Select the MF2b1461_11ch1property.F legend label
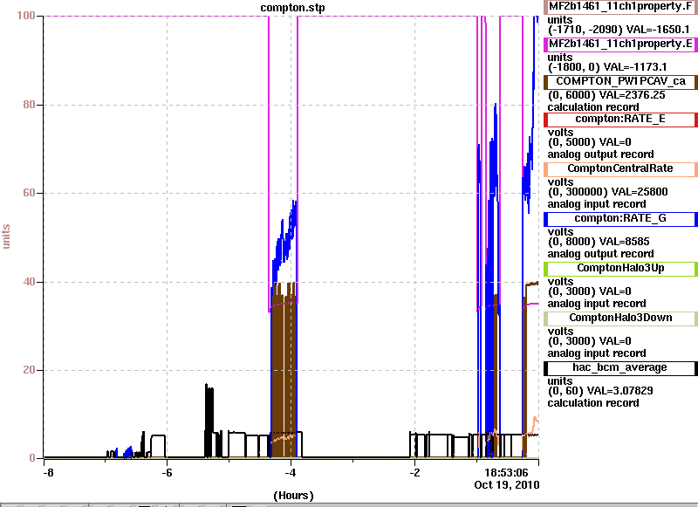This screenshot has width=698, height=507. pyautogui.click(x=620, y=7)
